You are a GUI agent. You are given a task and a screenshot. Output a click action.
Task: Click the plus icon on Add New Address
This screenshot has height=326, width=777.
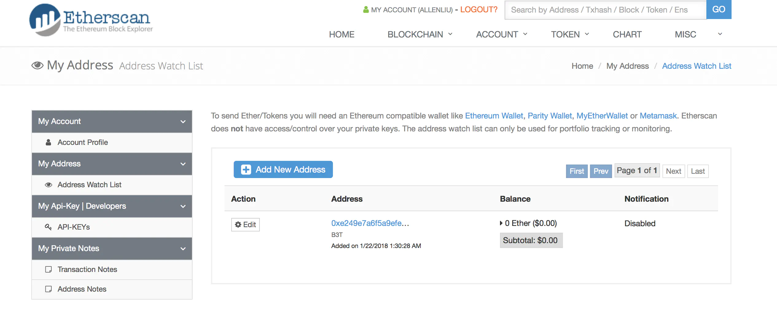[x=246, y=170]
